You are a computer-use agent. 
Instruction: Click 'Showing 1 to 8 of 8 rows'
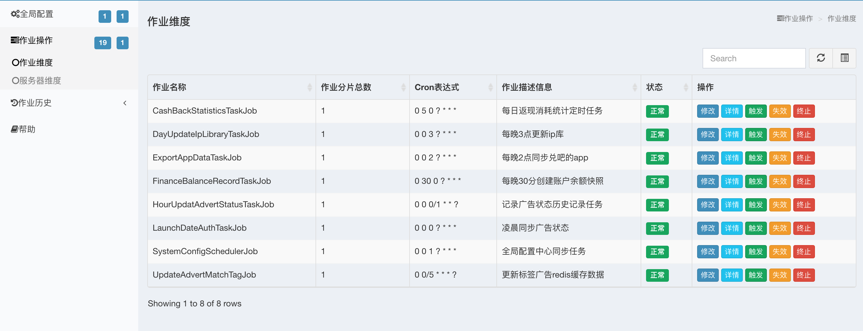pos(194,304)
